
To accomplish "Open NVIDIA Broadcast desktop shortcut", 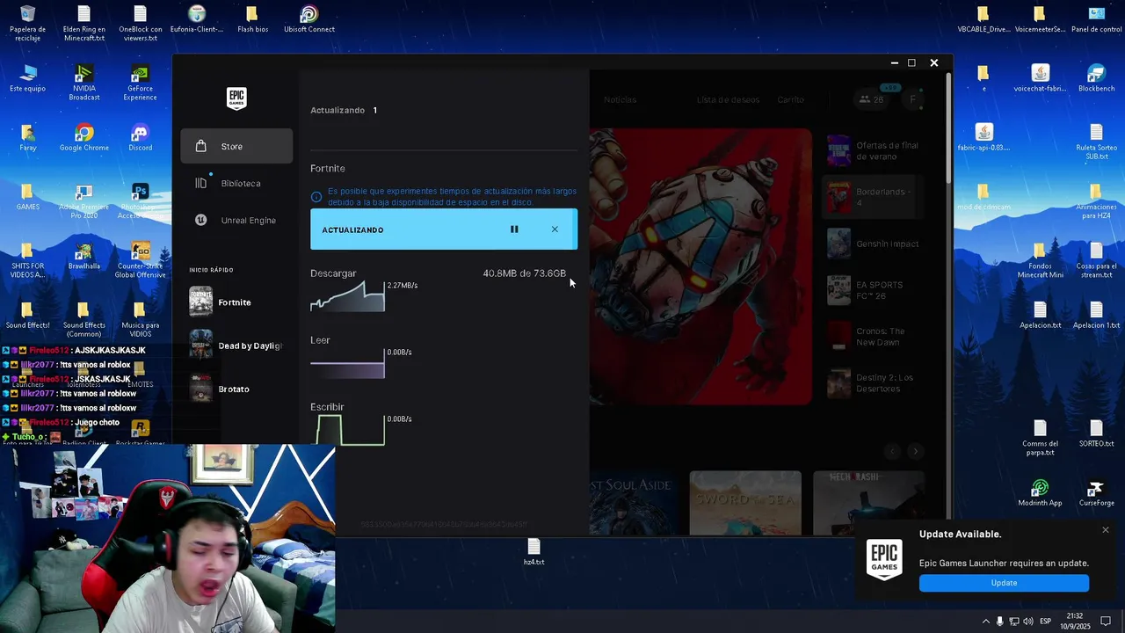I will point(84,83).
